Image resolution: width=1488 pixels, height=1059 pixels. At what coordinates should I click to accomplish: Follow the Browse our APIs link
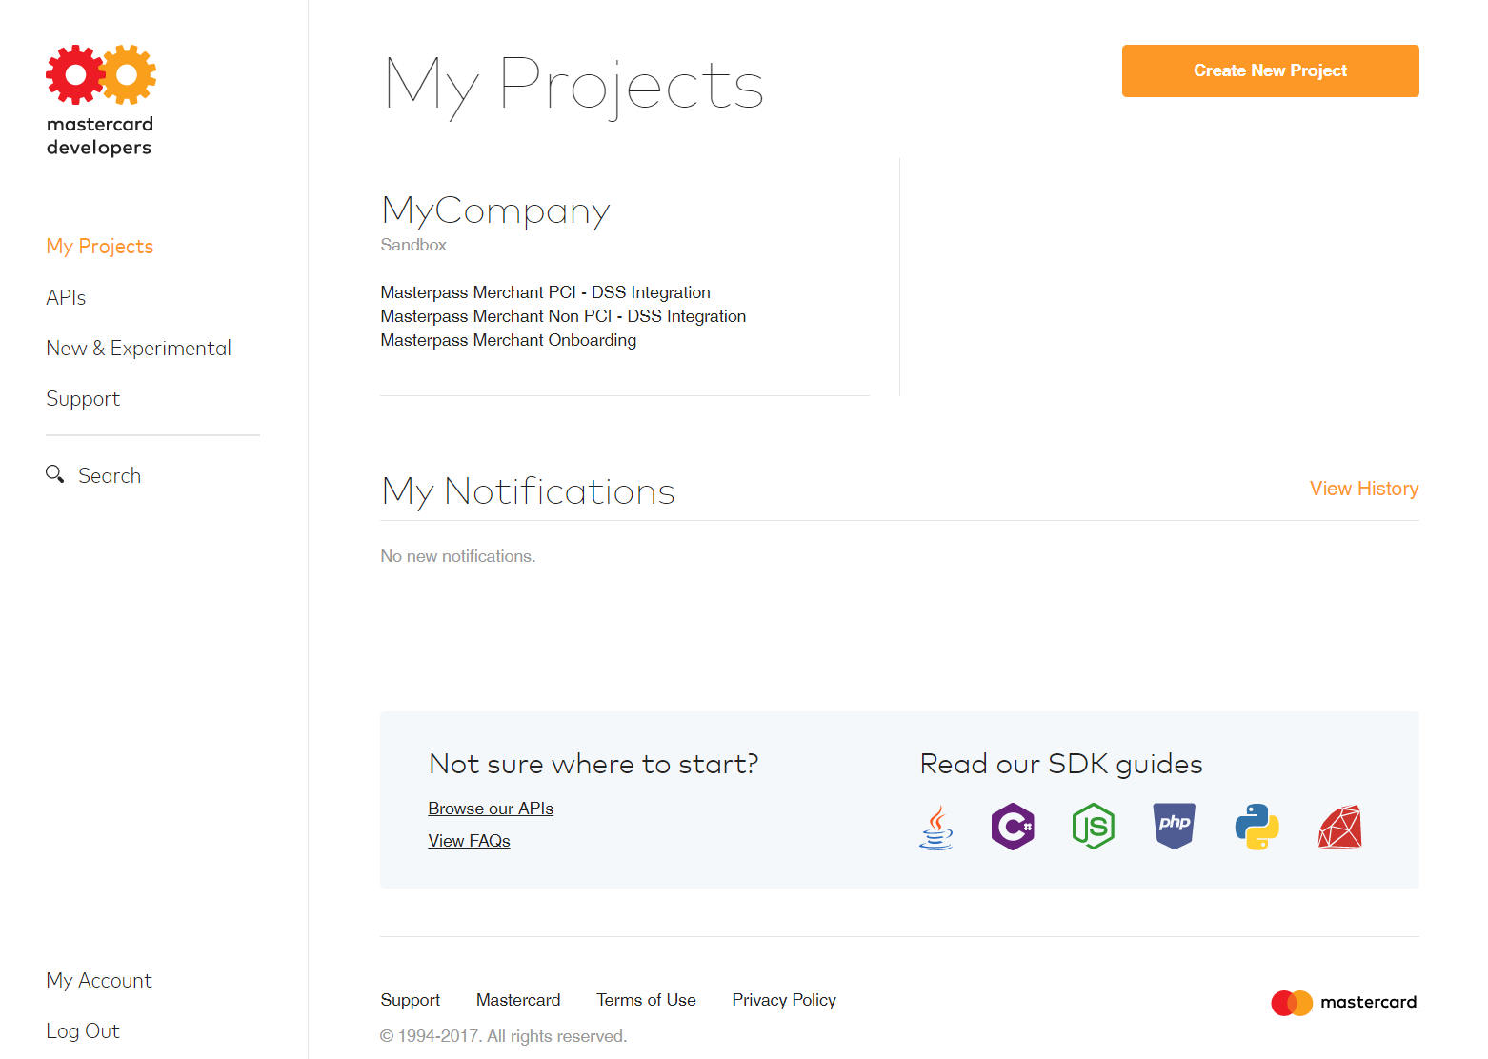pyautogui.click(x=491, y=809)
